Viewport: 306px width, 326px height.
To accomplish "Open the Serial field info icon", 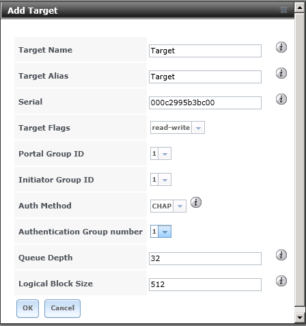I will [281, 99].
